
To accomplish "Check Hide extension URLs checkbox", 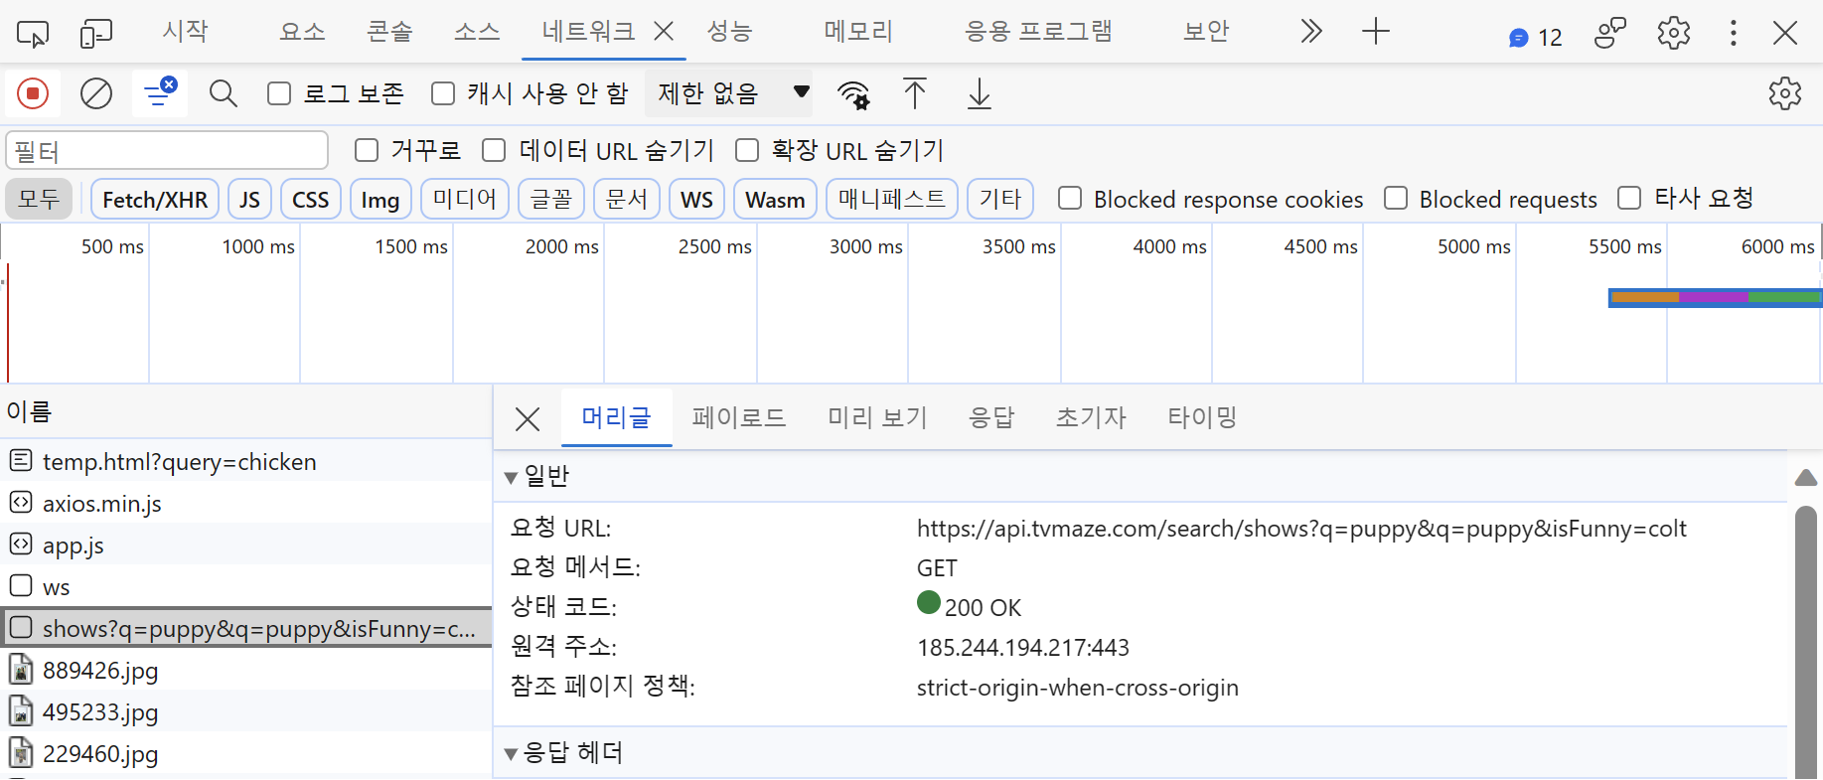I will (x=747, y=150).
